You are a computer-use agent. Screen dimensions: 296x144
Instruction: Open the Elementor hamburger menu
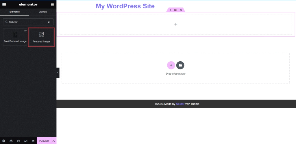(x=4, y=4)
